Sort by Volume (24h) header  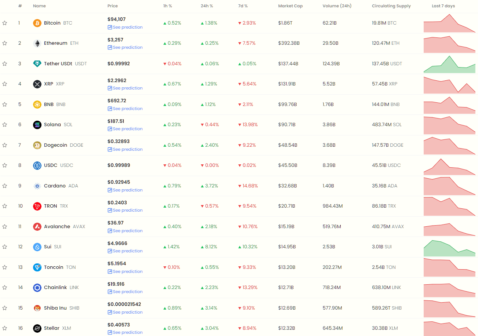click(337, 6)
